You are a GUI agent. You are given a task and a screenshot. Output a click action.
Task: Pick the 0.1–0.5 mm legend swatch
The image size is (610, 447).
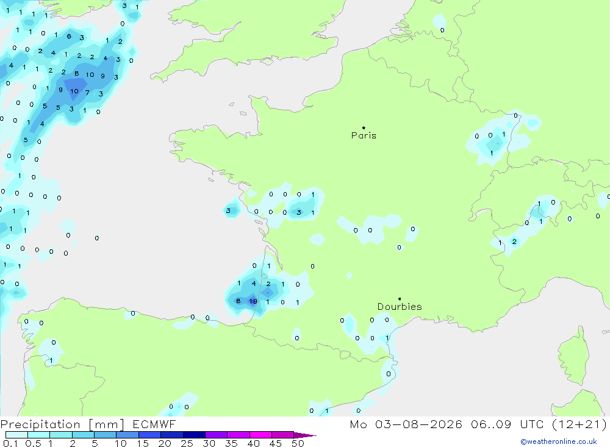pos(16,435)
